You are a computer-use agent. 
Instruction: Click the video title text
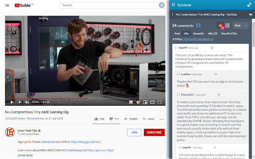37,112
